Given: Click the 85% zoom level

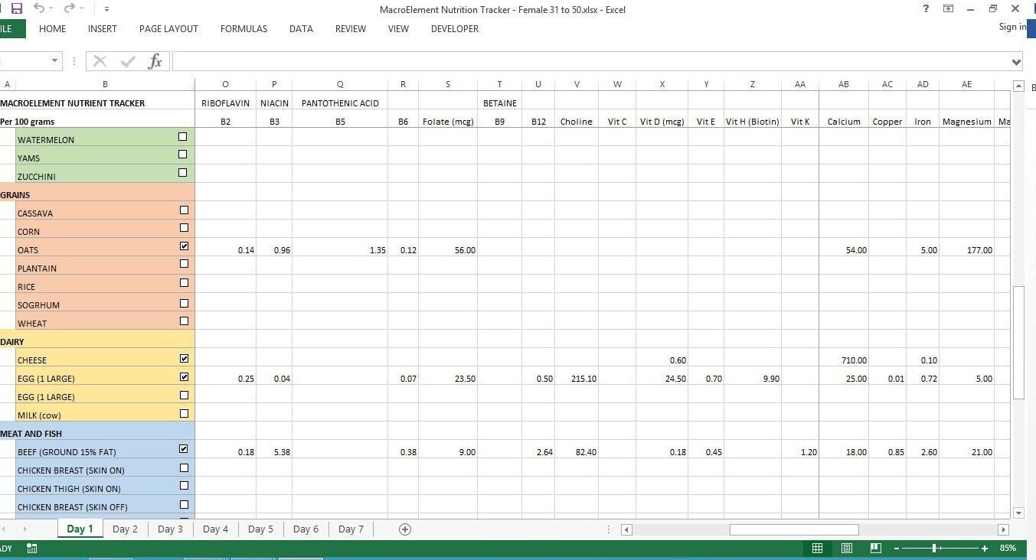Looking at the screenshot, I should tap(1008, 549).
